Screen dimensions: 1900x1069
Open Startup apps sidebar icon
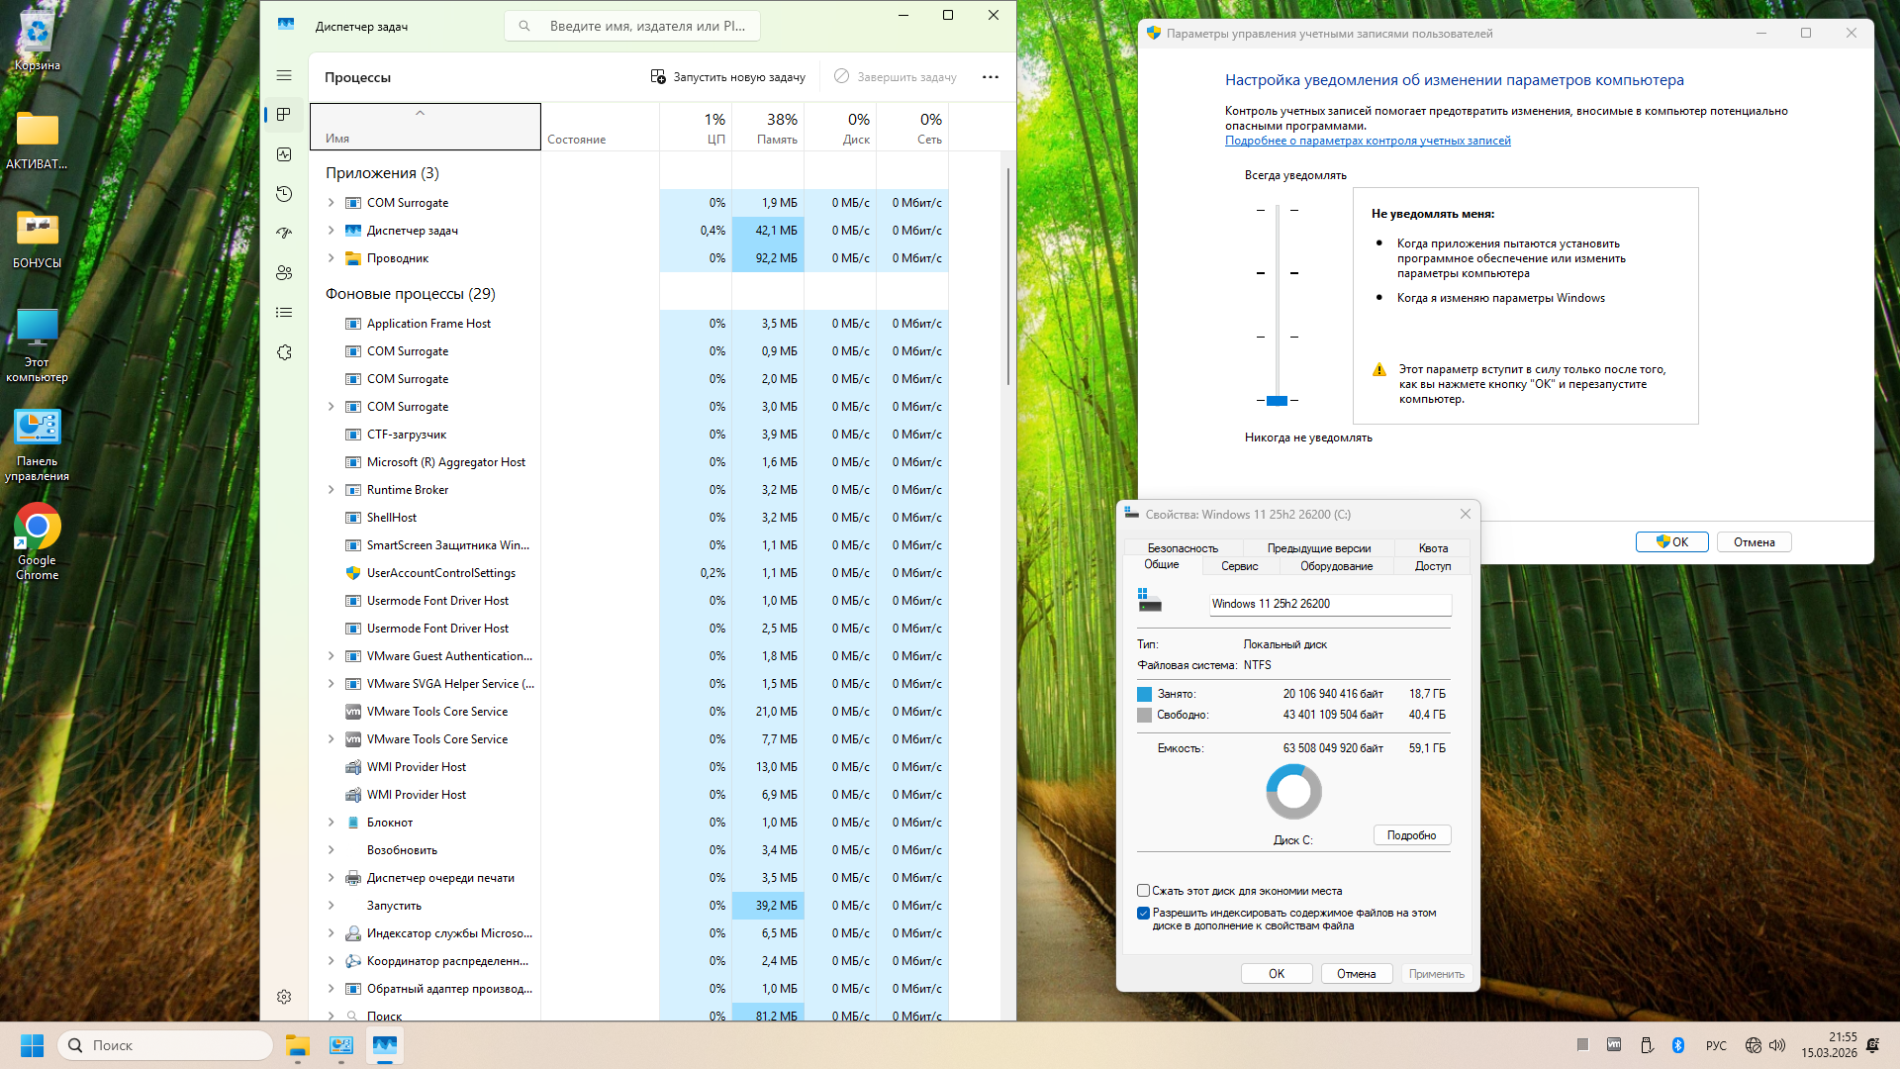[284, 234]
